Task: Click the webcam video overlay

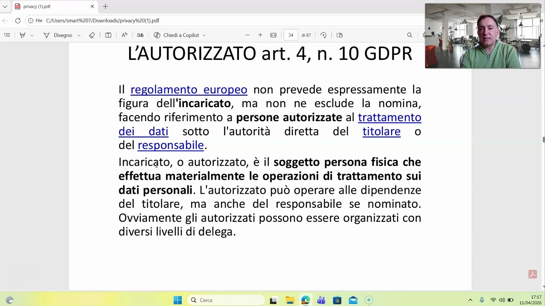Action: click(482, 36)
